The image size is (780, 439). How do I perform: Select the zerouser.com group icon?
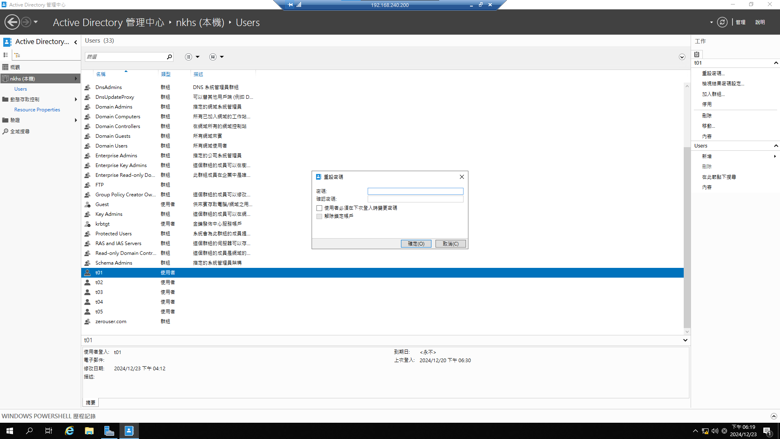point(87,322)
